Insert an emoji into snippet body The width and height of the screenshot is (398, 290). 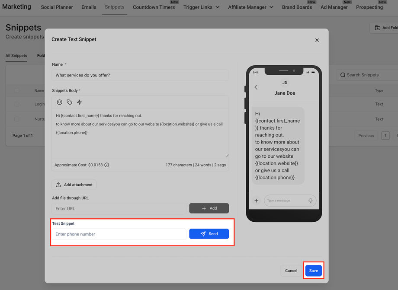pyautogui.click(x=59, y=102)
